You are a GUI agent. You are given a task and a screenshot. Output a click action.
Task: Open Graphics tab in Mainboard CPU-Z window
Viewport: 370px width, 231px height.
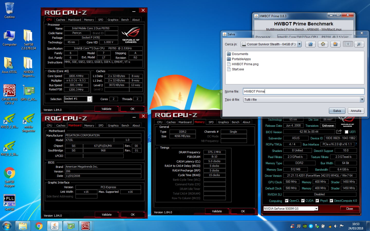pyautogui.click(x=113, y=126)
